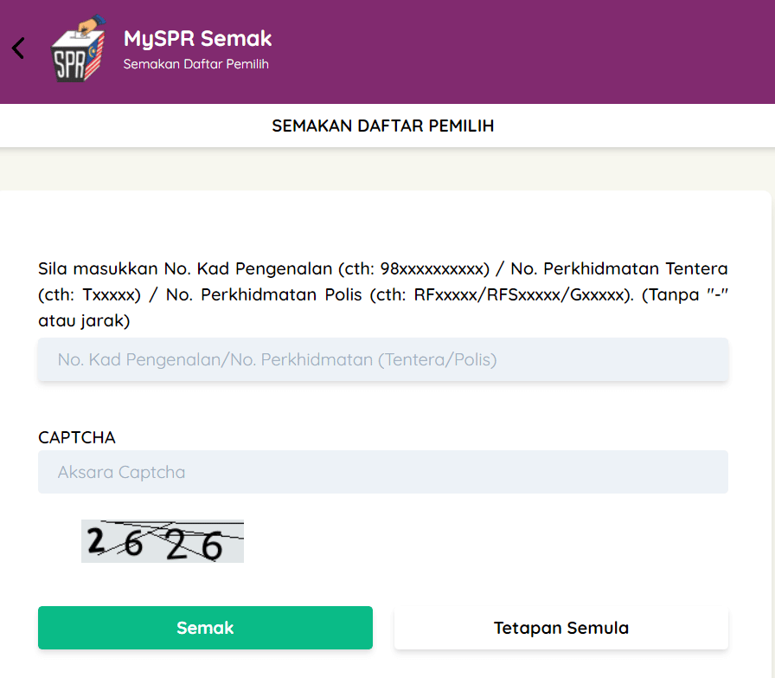The image size is (775, 678).
Task: Click the first digit 2 in the captcha image
Action: (96, 540)
